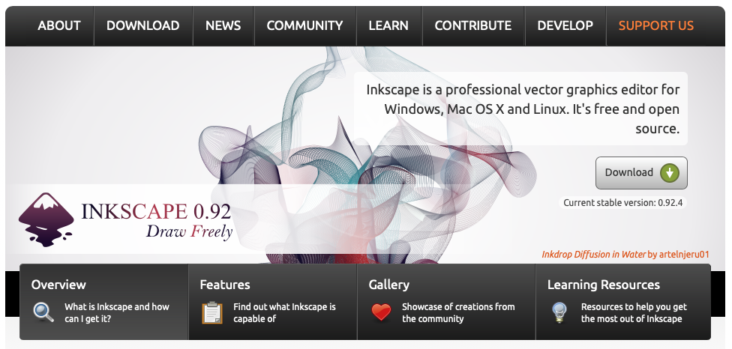
Task: Click the orange SUPPORT US link
Action: (656, 25)
